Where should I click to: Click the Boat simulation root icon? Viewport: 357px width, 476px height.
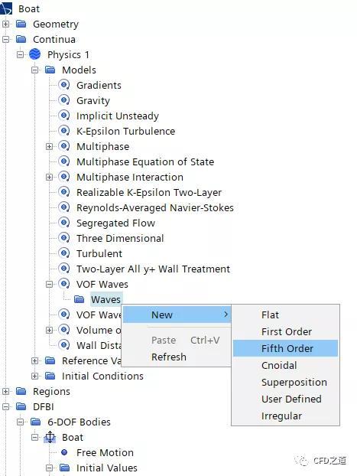tap(6, 8)
